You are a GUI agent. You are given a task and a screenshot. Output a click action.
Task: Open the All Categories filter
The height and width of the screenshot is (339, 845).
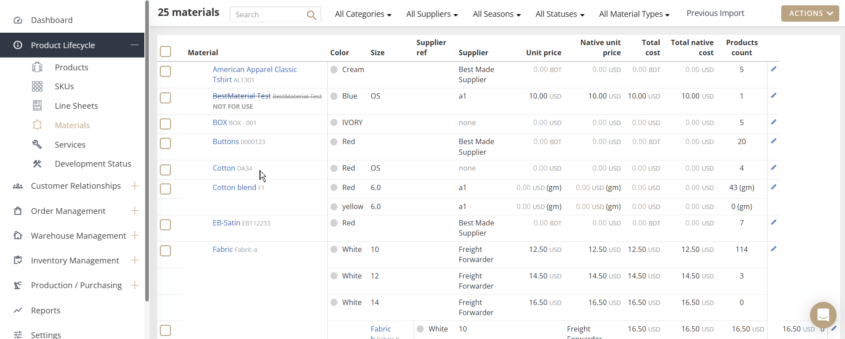coord(363,14)
